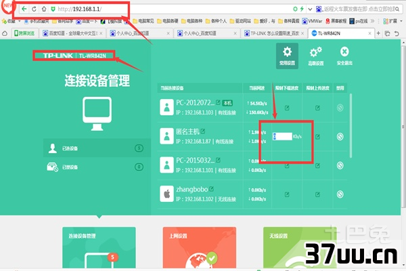The height and width of the screenshot is (271, 406).
Task: Click text IP：192.168.1.102
Action: tap(195, 199)
